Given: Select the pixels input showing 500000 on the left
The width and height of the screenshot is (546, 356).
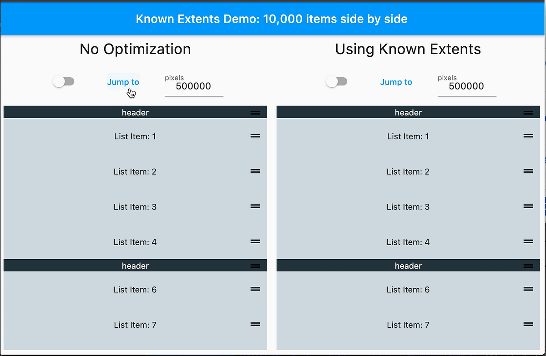Looking at the screenshot, I should (x=194, y=86).
